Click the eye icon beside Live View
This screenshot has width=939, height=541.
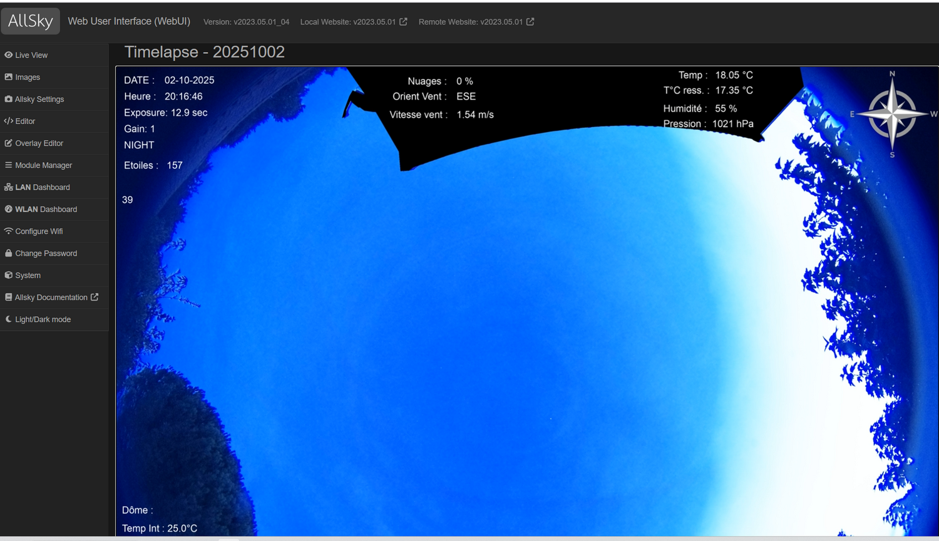coord(8,55)
